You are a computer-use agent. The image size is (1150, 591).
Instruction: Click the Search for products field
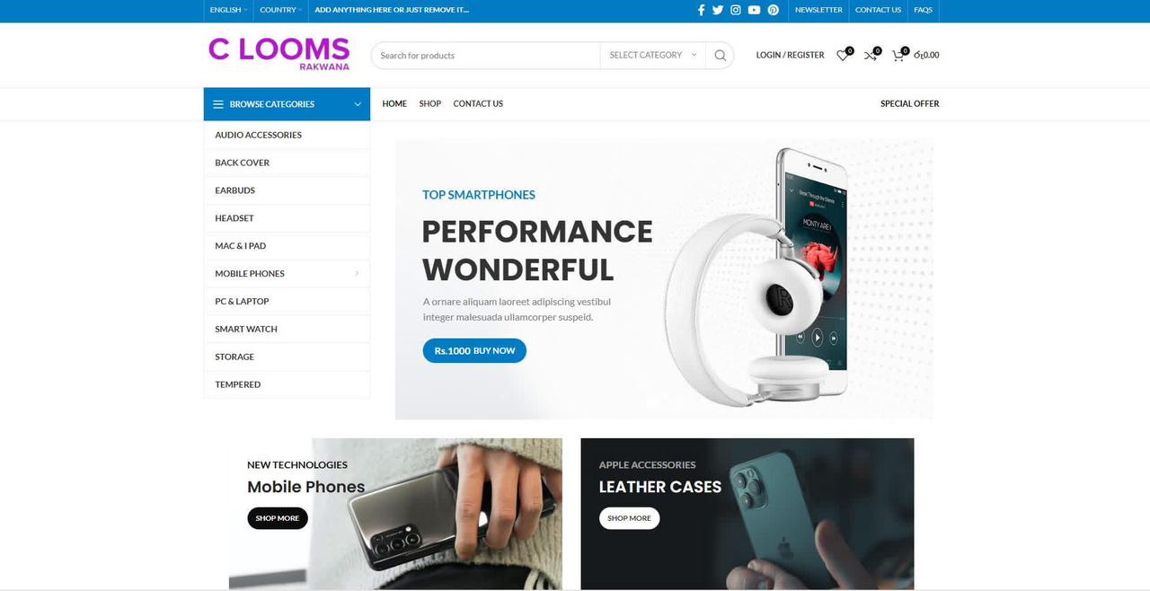(485, 55)
